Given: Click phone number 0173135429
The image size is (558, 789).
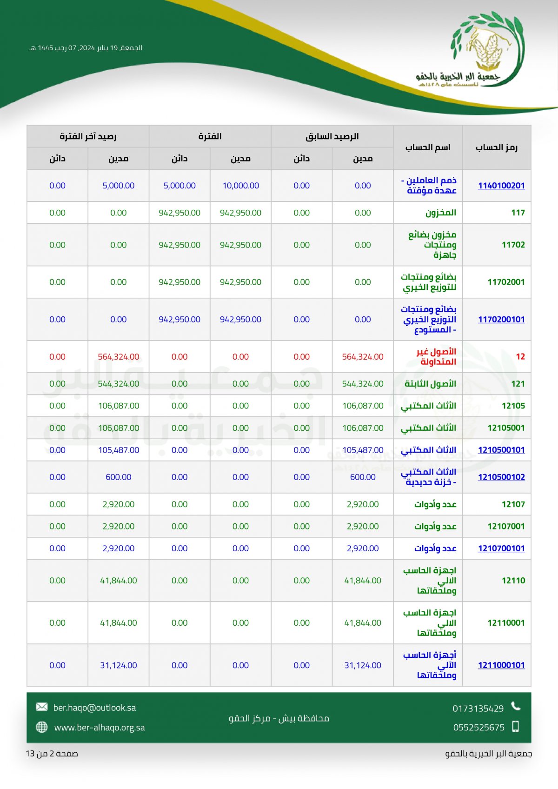Looking at the screenshot, I should [478, 709].
